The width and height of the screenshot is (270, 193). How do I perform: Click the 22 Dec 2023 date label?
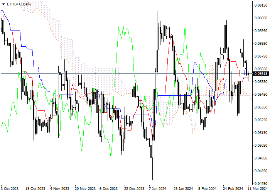pyautogui.click(x=134, y=189)
